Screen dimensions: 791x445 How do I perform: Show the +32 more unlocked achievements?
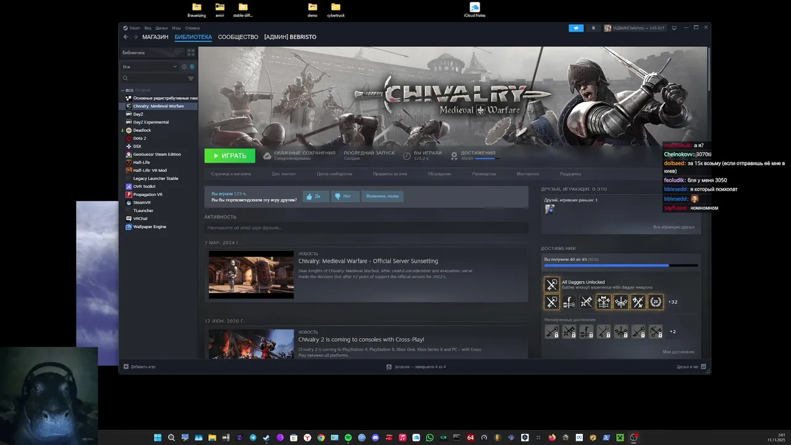[673, 302]
